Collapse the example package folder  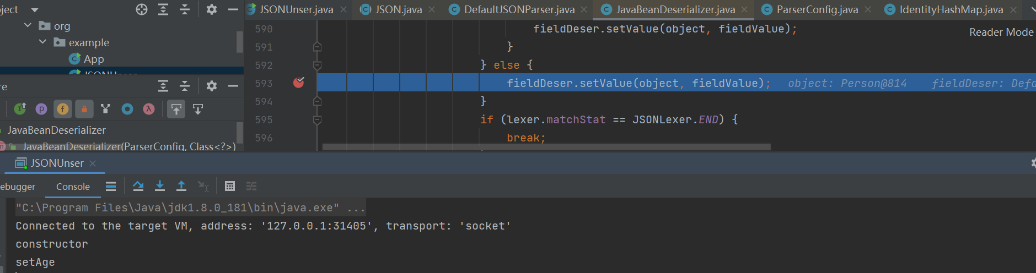(x=42, y=42)
